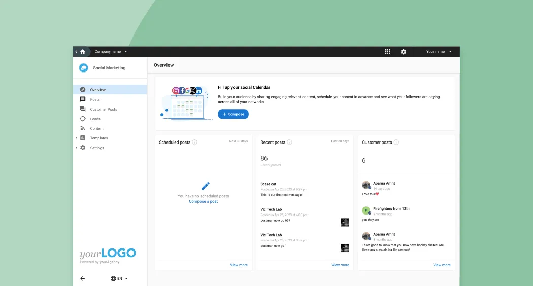Select Leads in sidebar navigation
This screenshot has width=533, height=286.
(95, 119)
